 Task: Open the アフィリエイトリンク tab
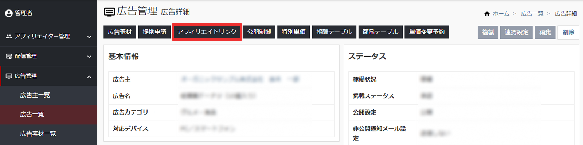click(207, 32)
